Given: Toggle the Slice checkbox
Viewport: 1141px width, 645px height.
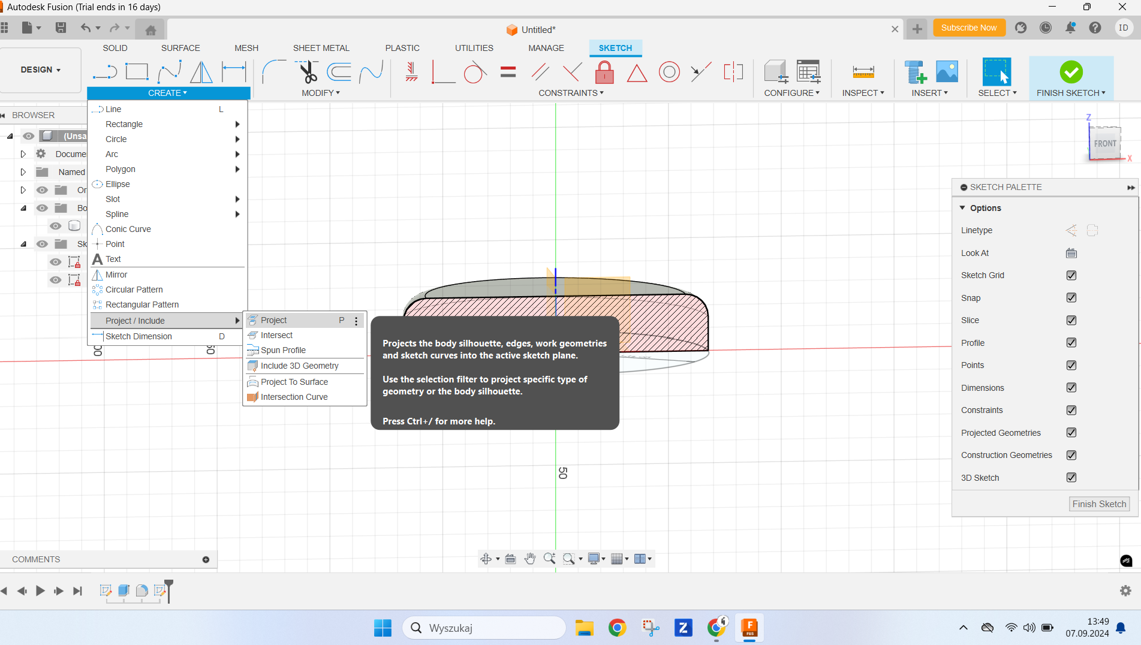Looking at the screenshot, I should pos(1071,320).
